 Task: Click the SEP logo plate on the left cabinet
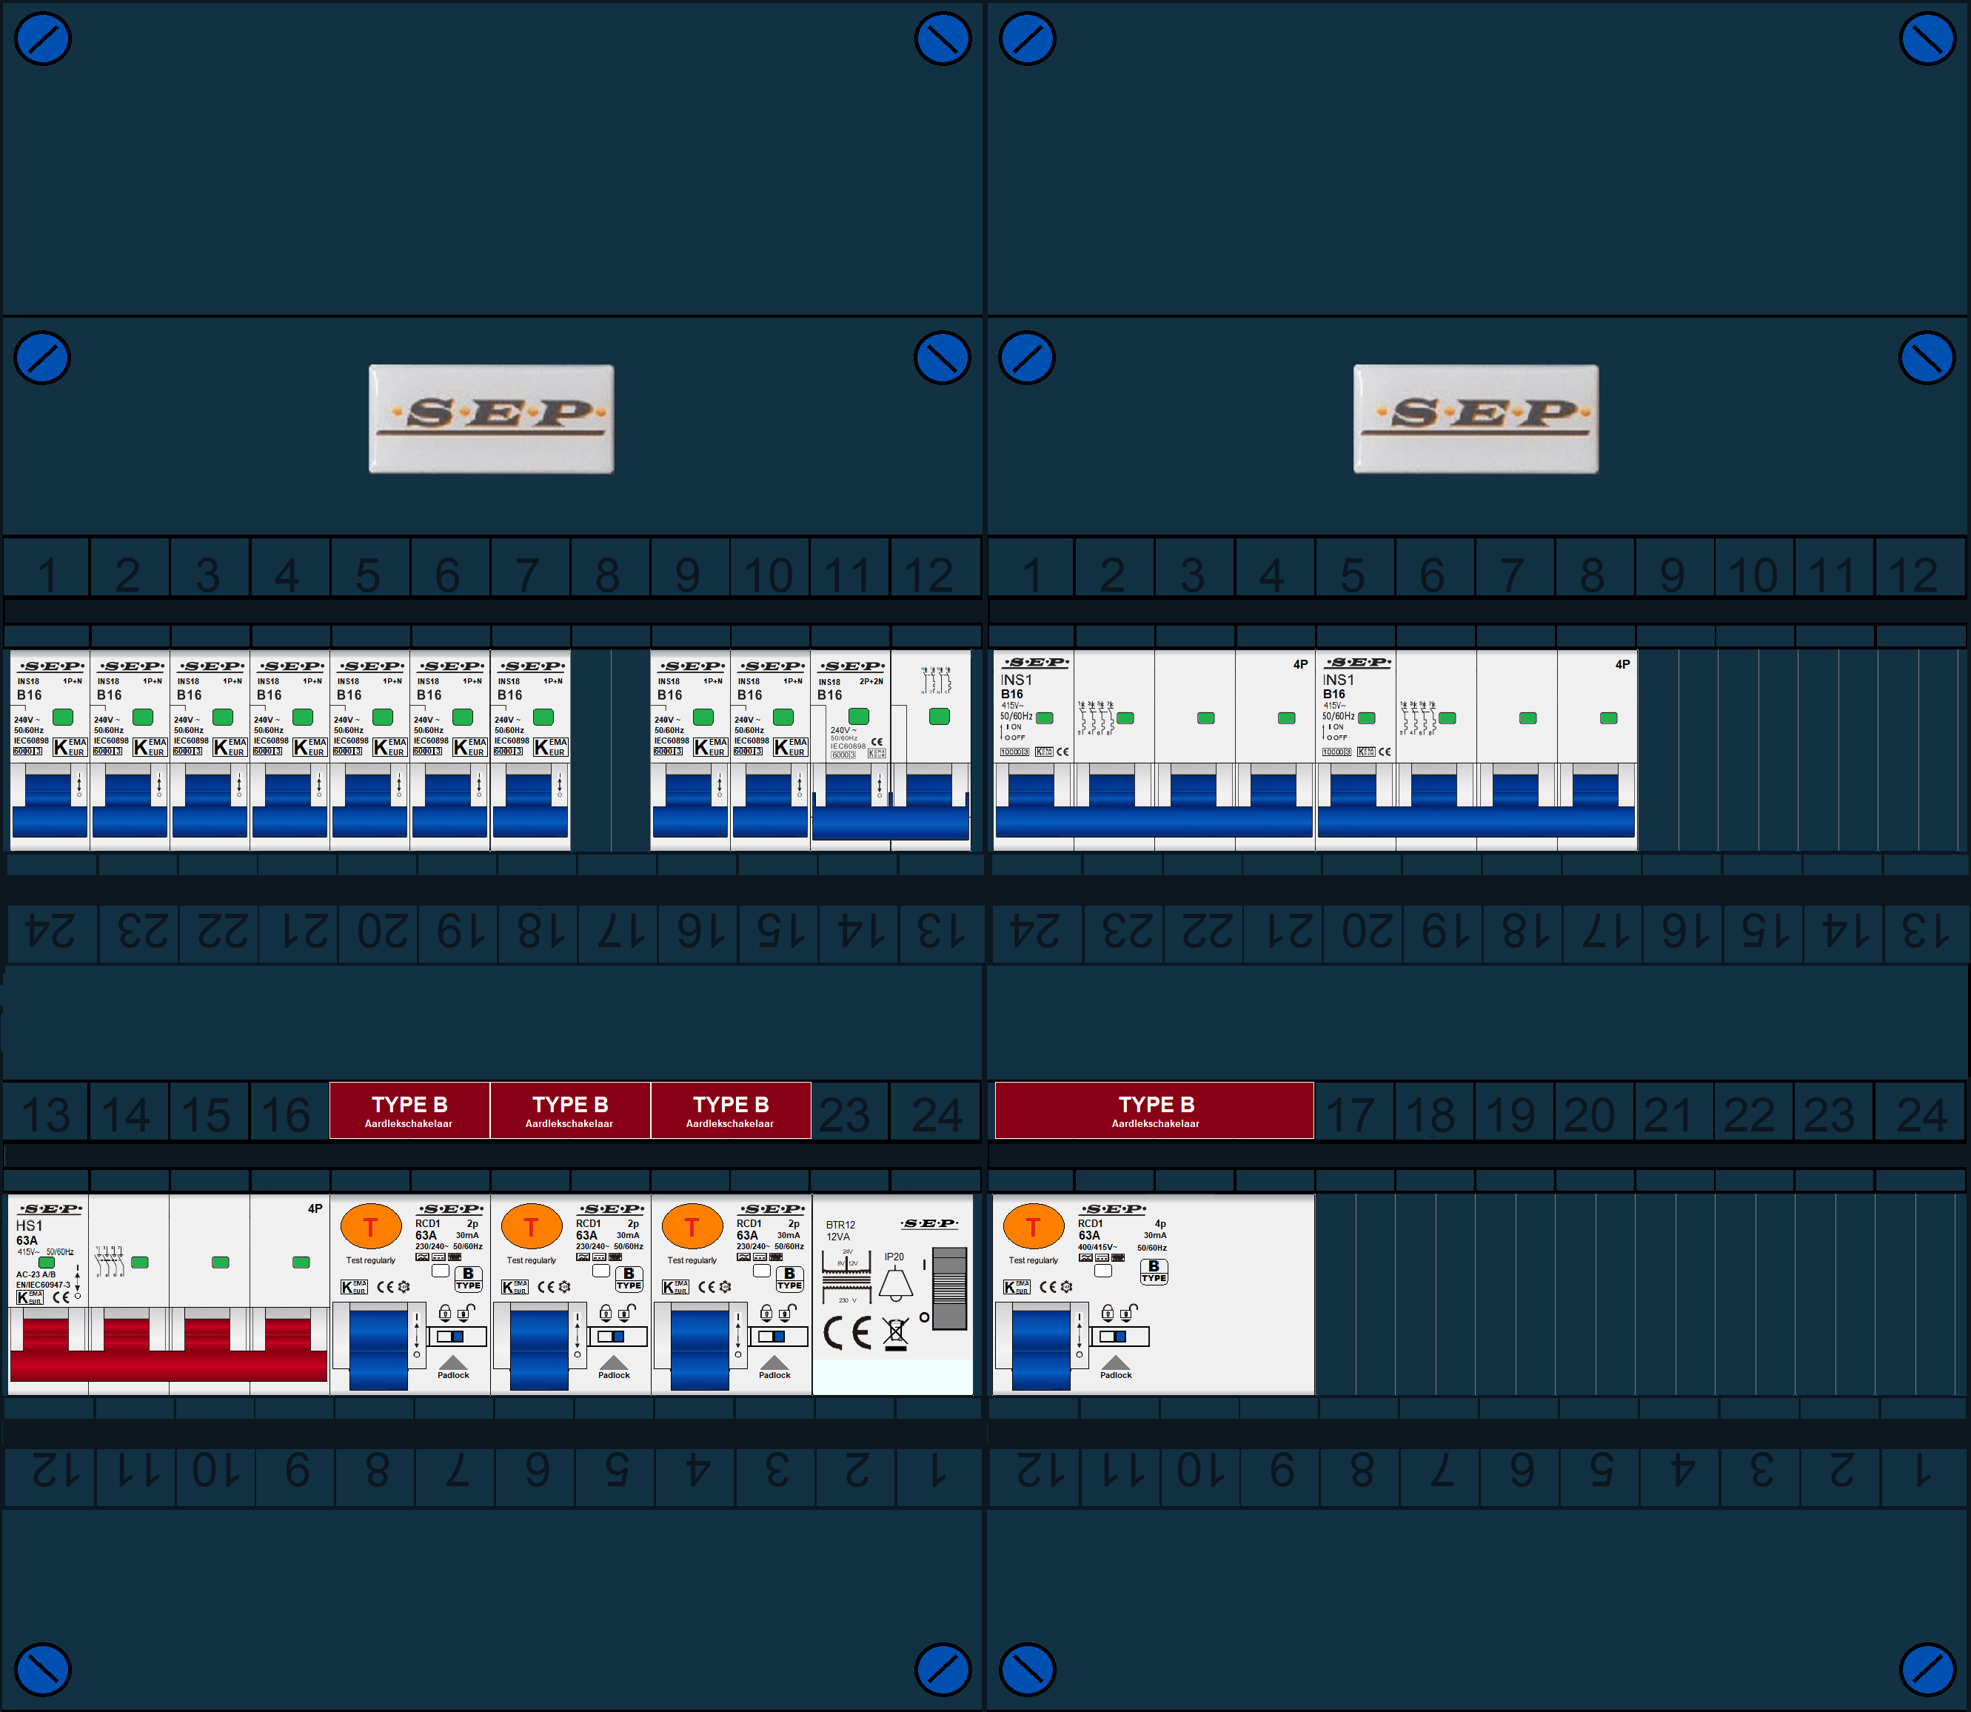click(x=491, y=418)
